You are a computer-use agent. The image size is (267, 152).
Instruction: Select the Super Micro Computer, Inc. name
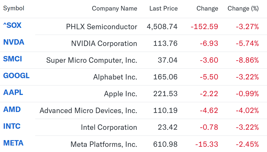(x=92, y=60)
